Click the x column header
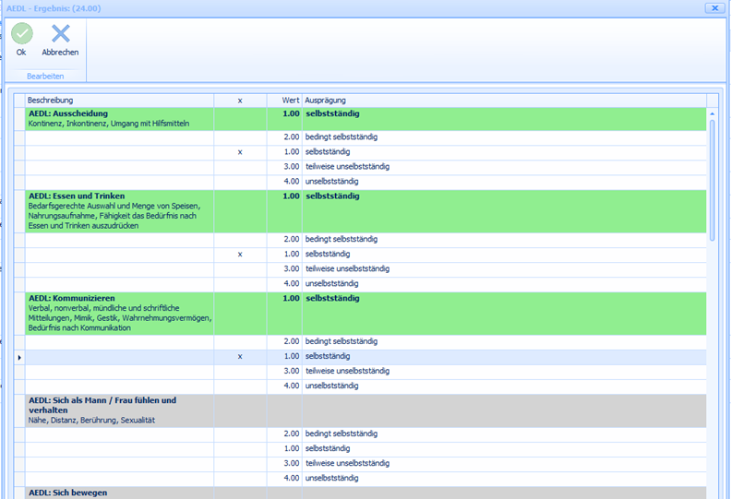 coord(239,100)
